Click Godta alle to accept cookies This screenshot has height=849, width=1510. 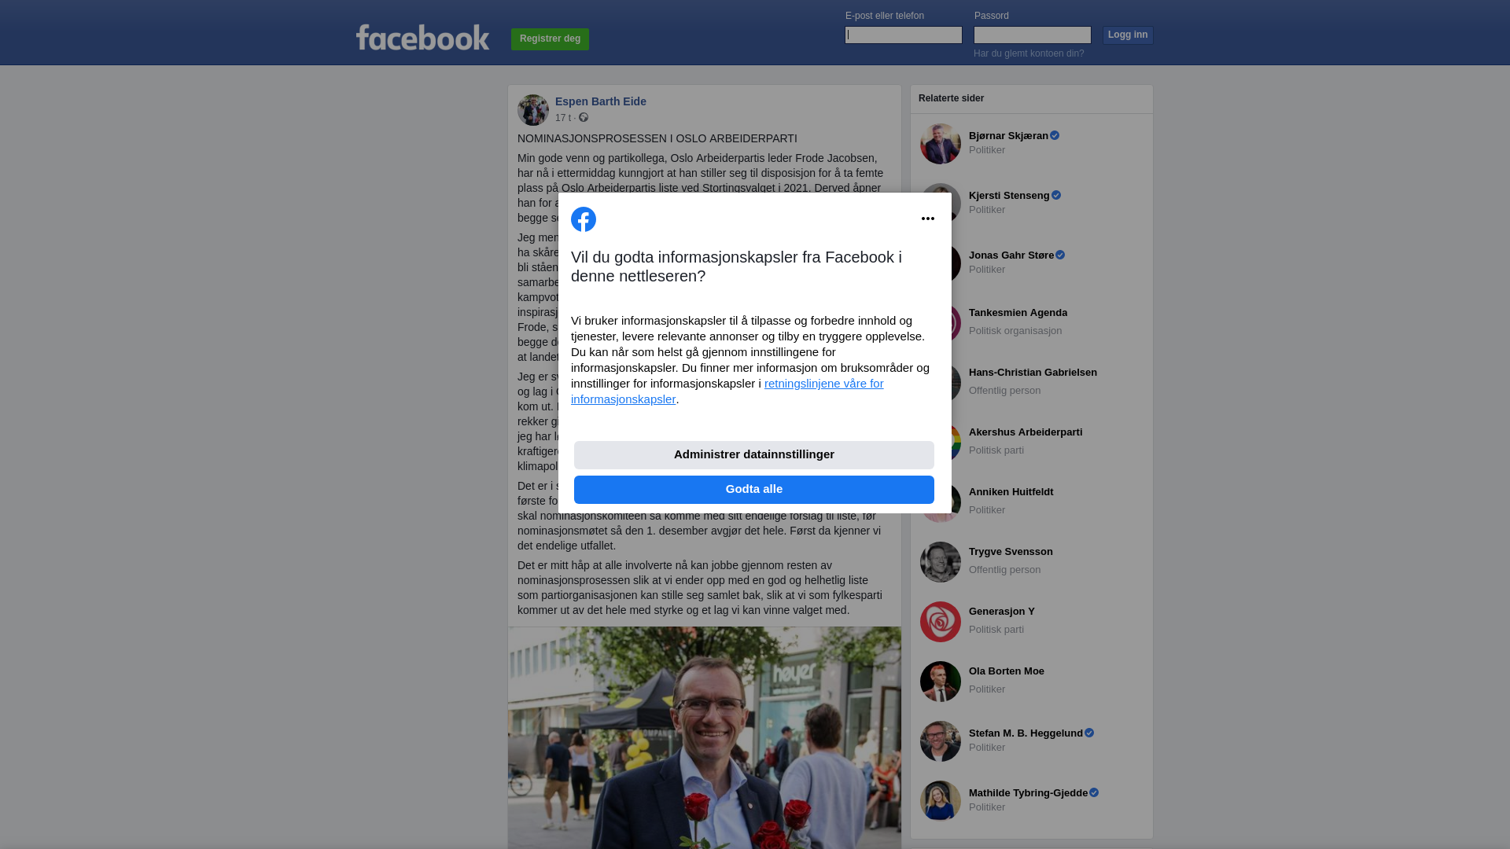tap(754, 490)
